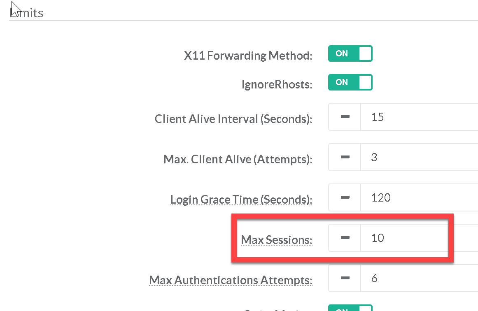
Task: Click the Max Authentications Attempts label
Action: [x=231, y=280]
